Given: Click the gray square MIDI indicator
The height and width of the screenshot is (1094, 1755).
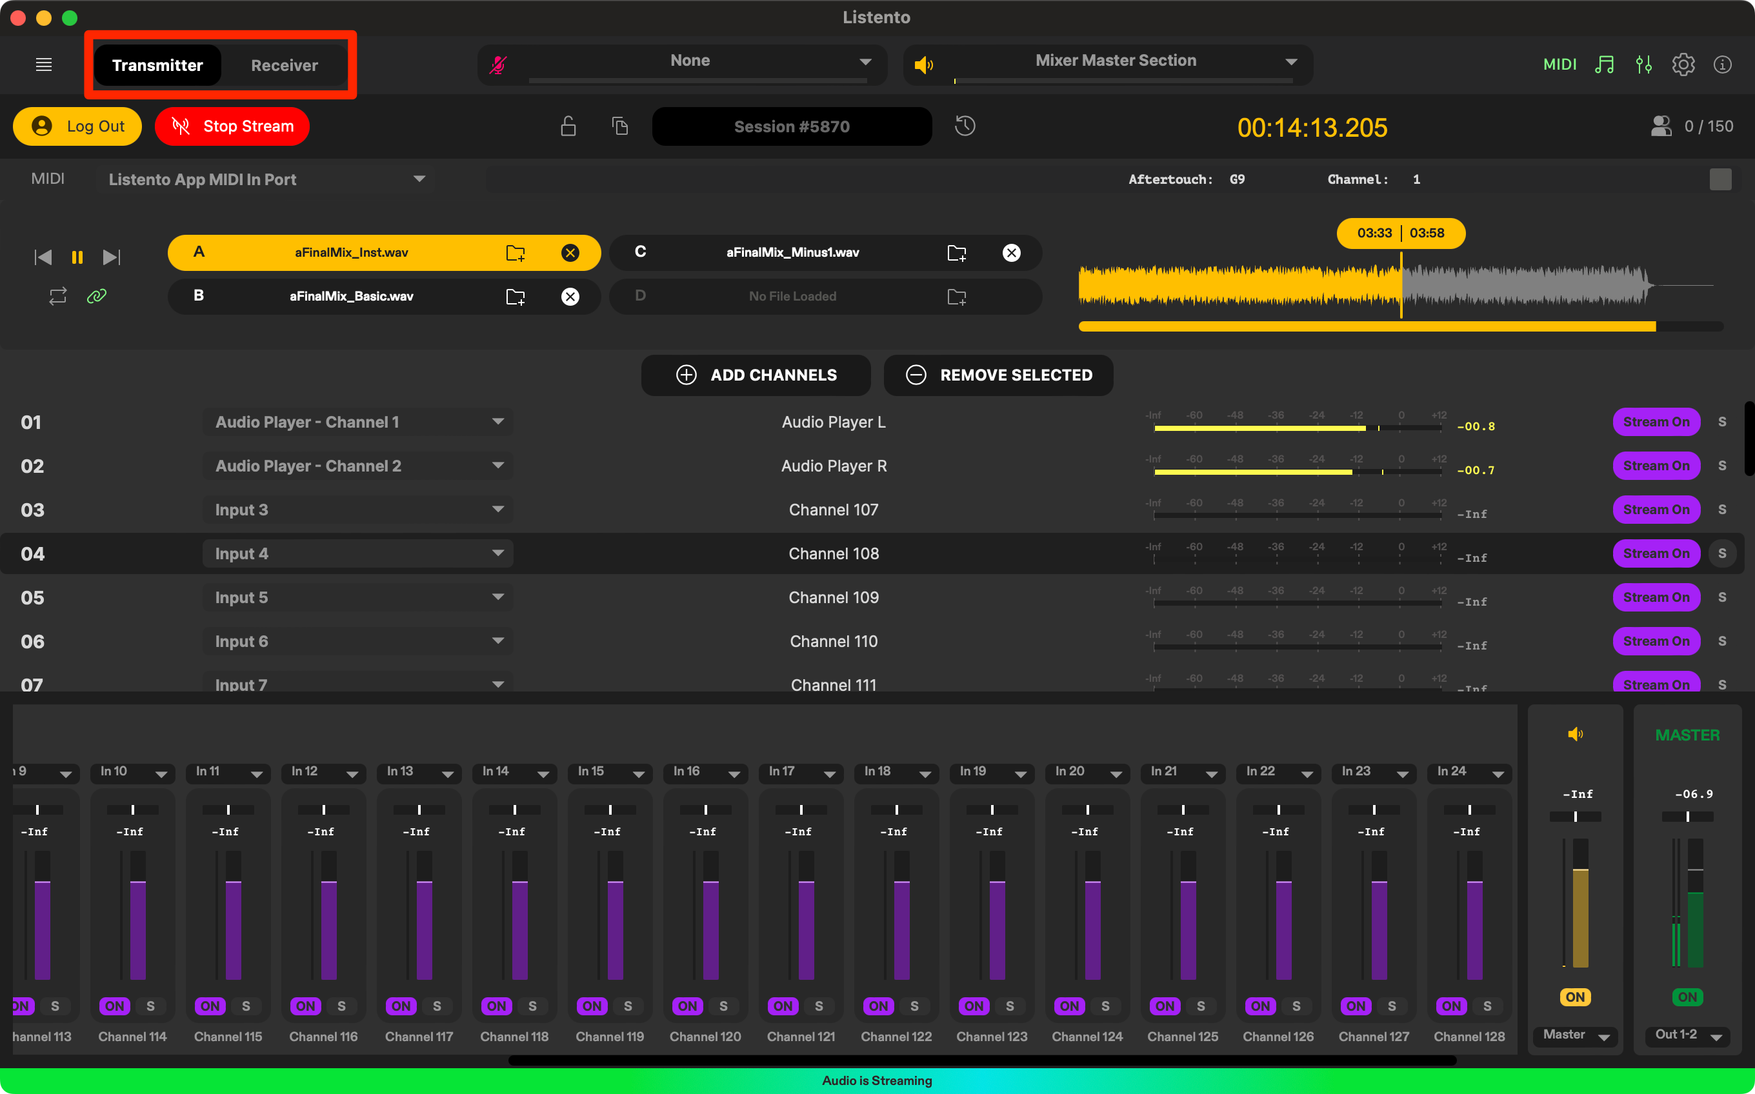Looking at the screenshot, I should (1720, 179).
